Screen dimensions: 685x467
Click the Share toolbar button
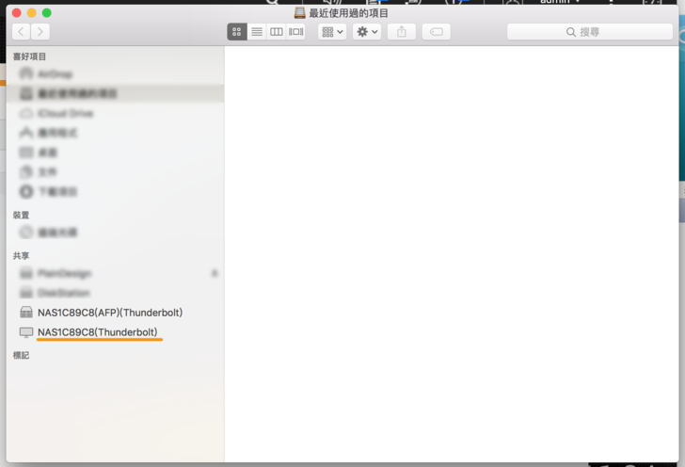point(402,31)
